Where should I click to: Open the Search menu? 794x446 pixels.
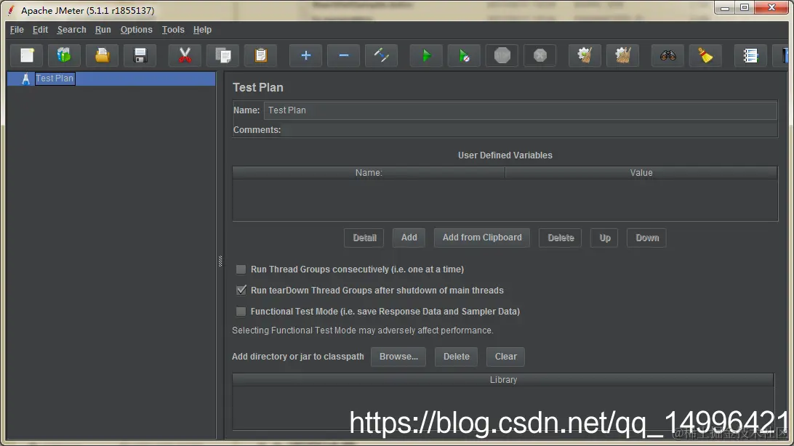click(x=71, y=29)
